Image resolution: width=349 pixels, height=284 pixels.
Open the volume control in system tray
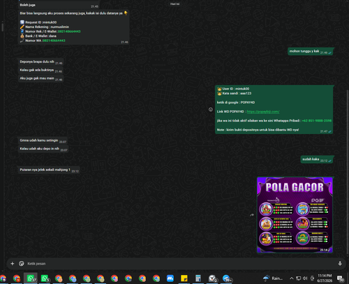coord(305,278)
